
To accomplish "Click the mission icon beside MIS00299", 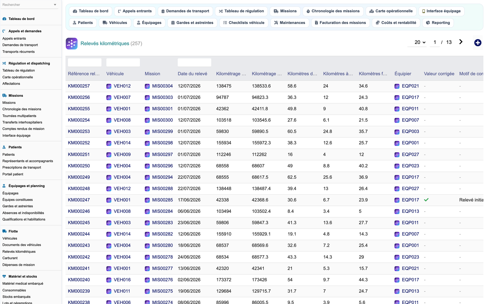I will [147, 132].
